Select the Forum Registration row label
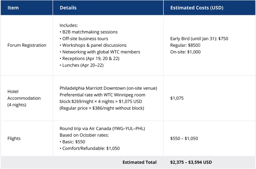256x169 pixels. pyautogui.click(x=27, y=45)
